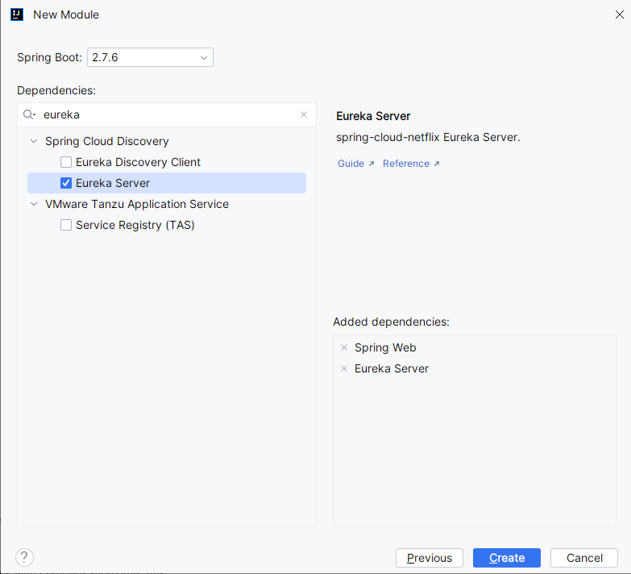Go back with the Previous button

(x=430, y=558)
